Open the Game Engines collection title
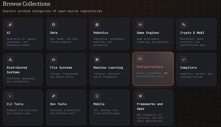 tap(148, 33)
